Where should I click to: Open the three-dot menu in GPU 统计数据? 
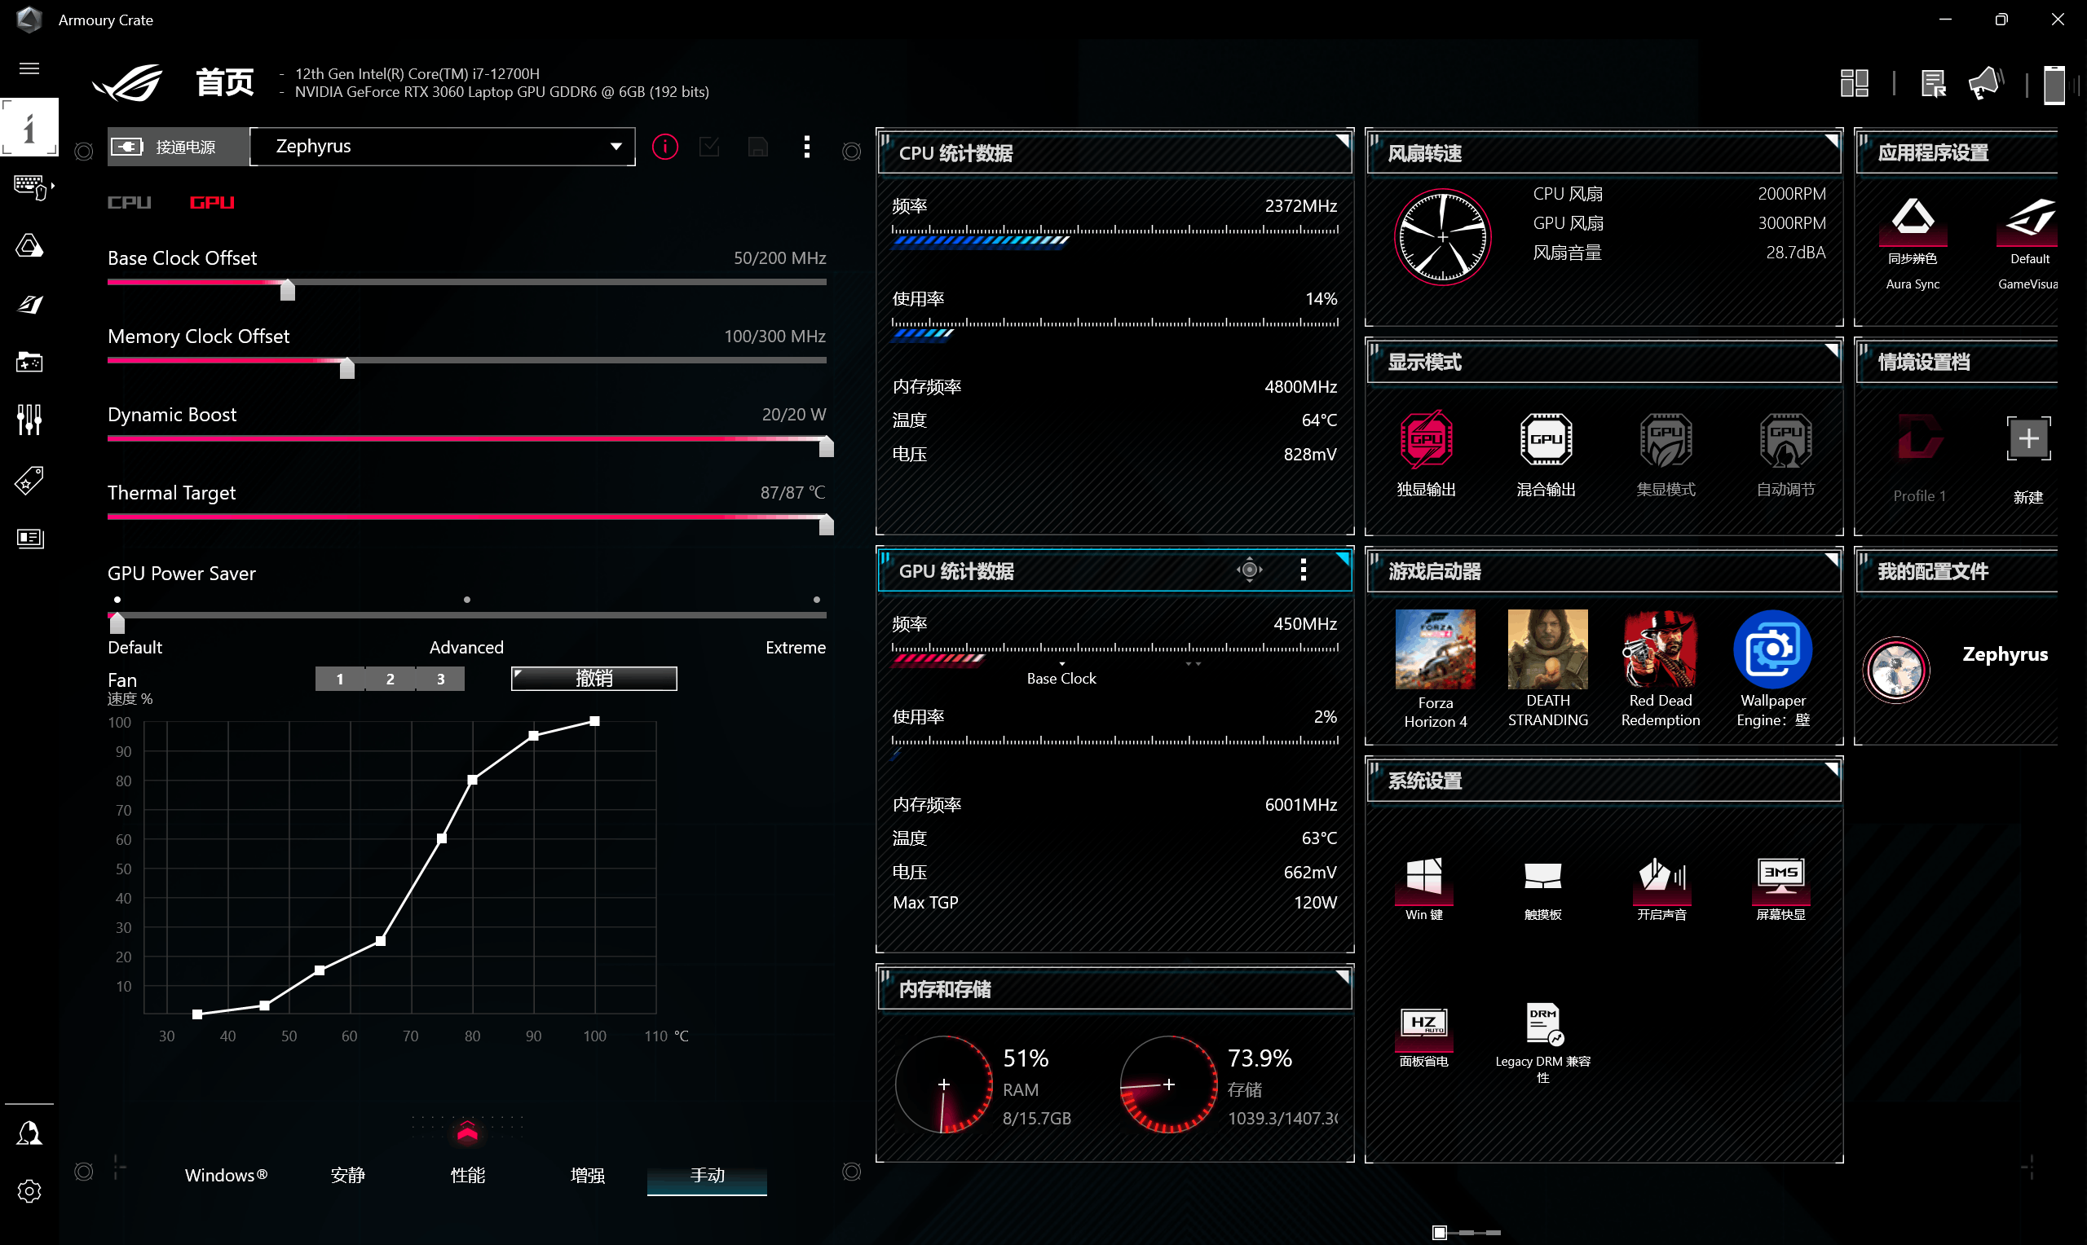[x=1304, y=570]
